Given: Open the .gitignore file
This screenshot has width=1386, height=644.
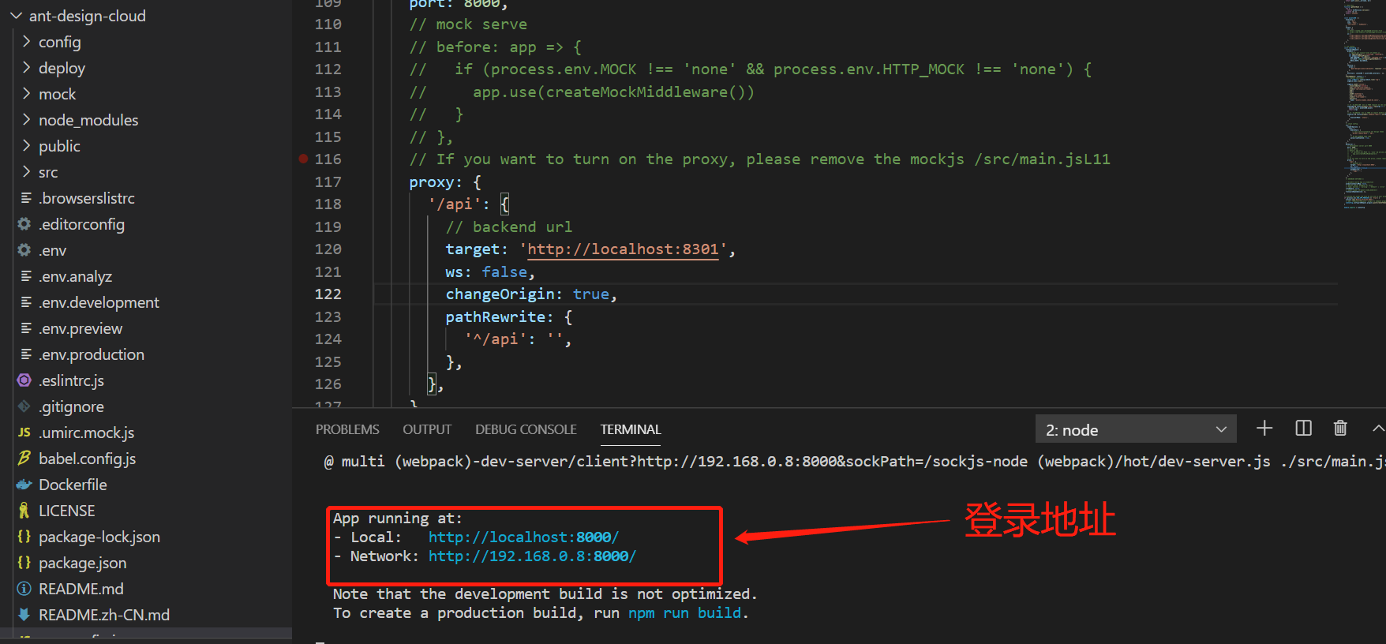Looking at the screenshot, I should pos(71,406).
